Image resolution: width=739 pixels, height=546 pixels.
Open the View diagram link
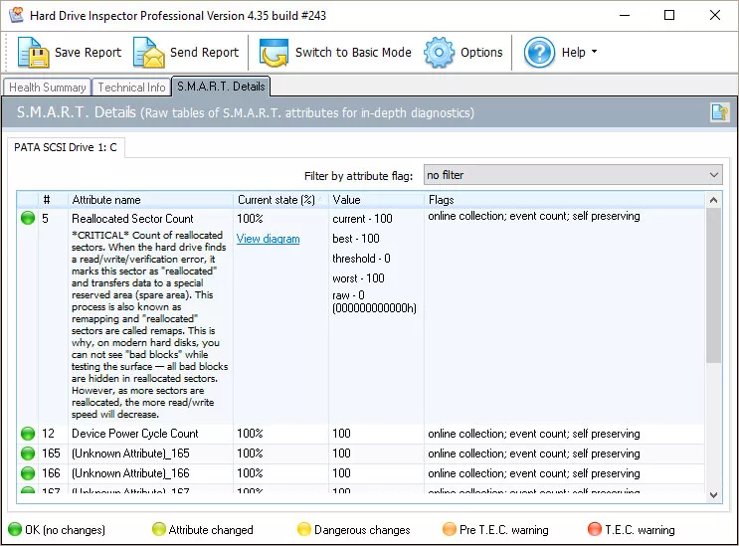coord(268,239)
